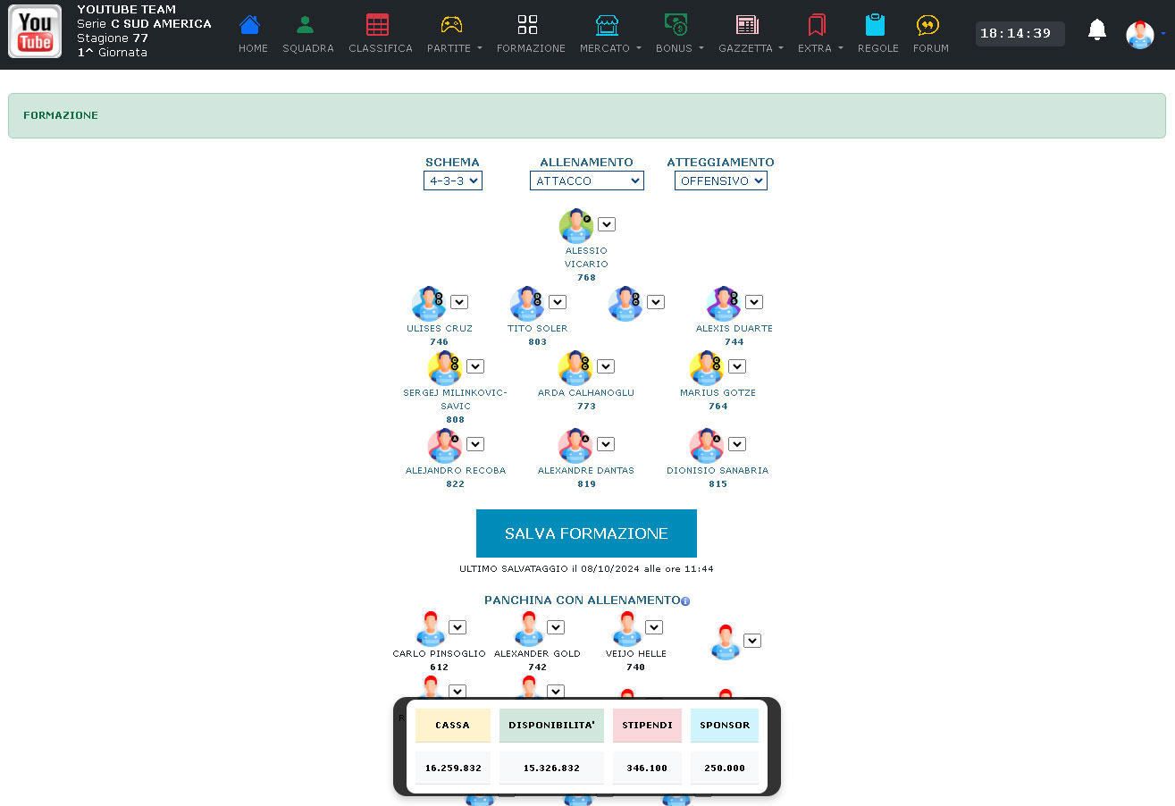Click bench player Carlo Pinsoglio avatar
Viewport: 1175px width, 806px height.
(431, 629)
